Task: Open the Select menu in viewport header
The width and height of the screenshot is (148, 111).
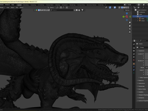Action: [x=12, y=7]
